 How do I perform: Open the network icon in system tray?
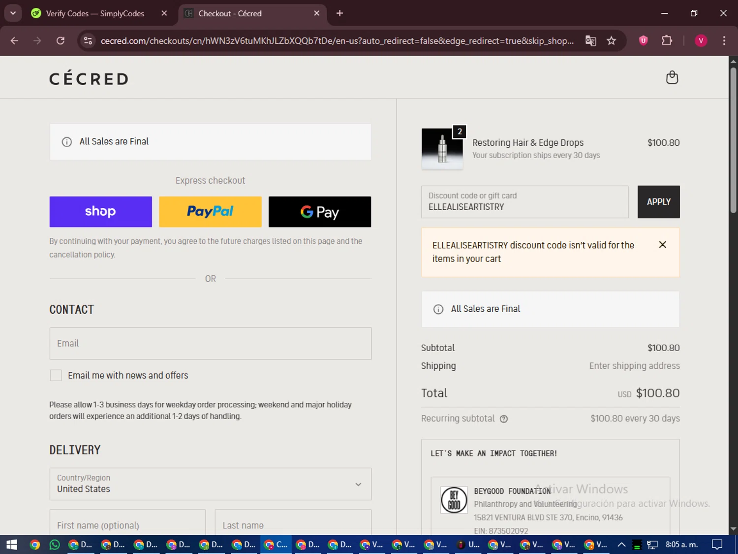coord(652,545)
